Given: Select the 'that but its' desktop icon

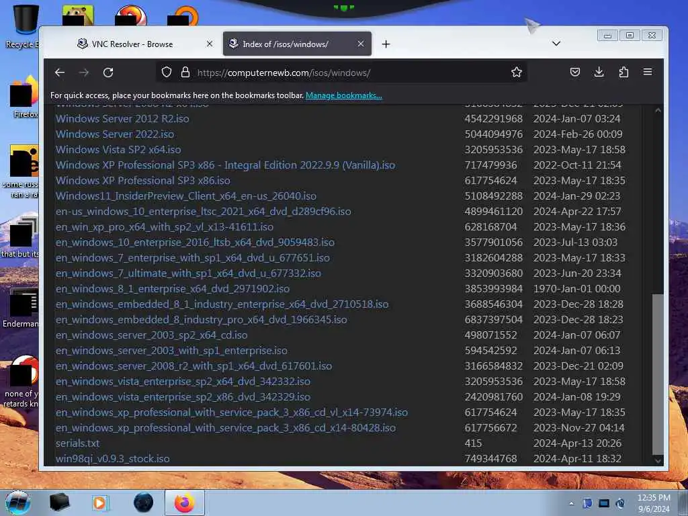Looking at the screenshot, I should pyautogui.click(x=21, y=237).
